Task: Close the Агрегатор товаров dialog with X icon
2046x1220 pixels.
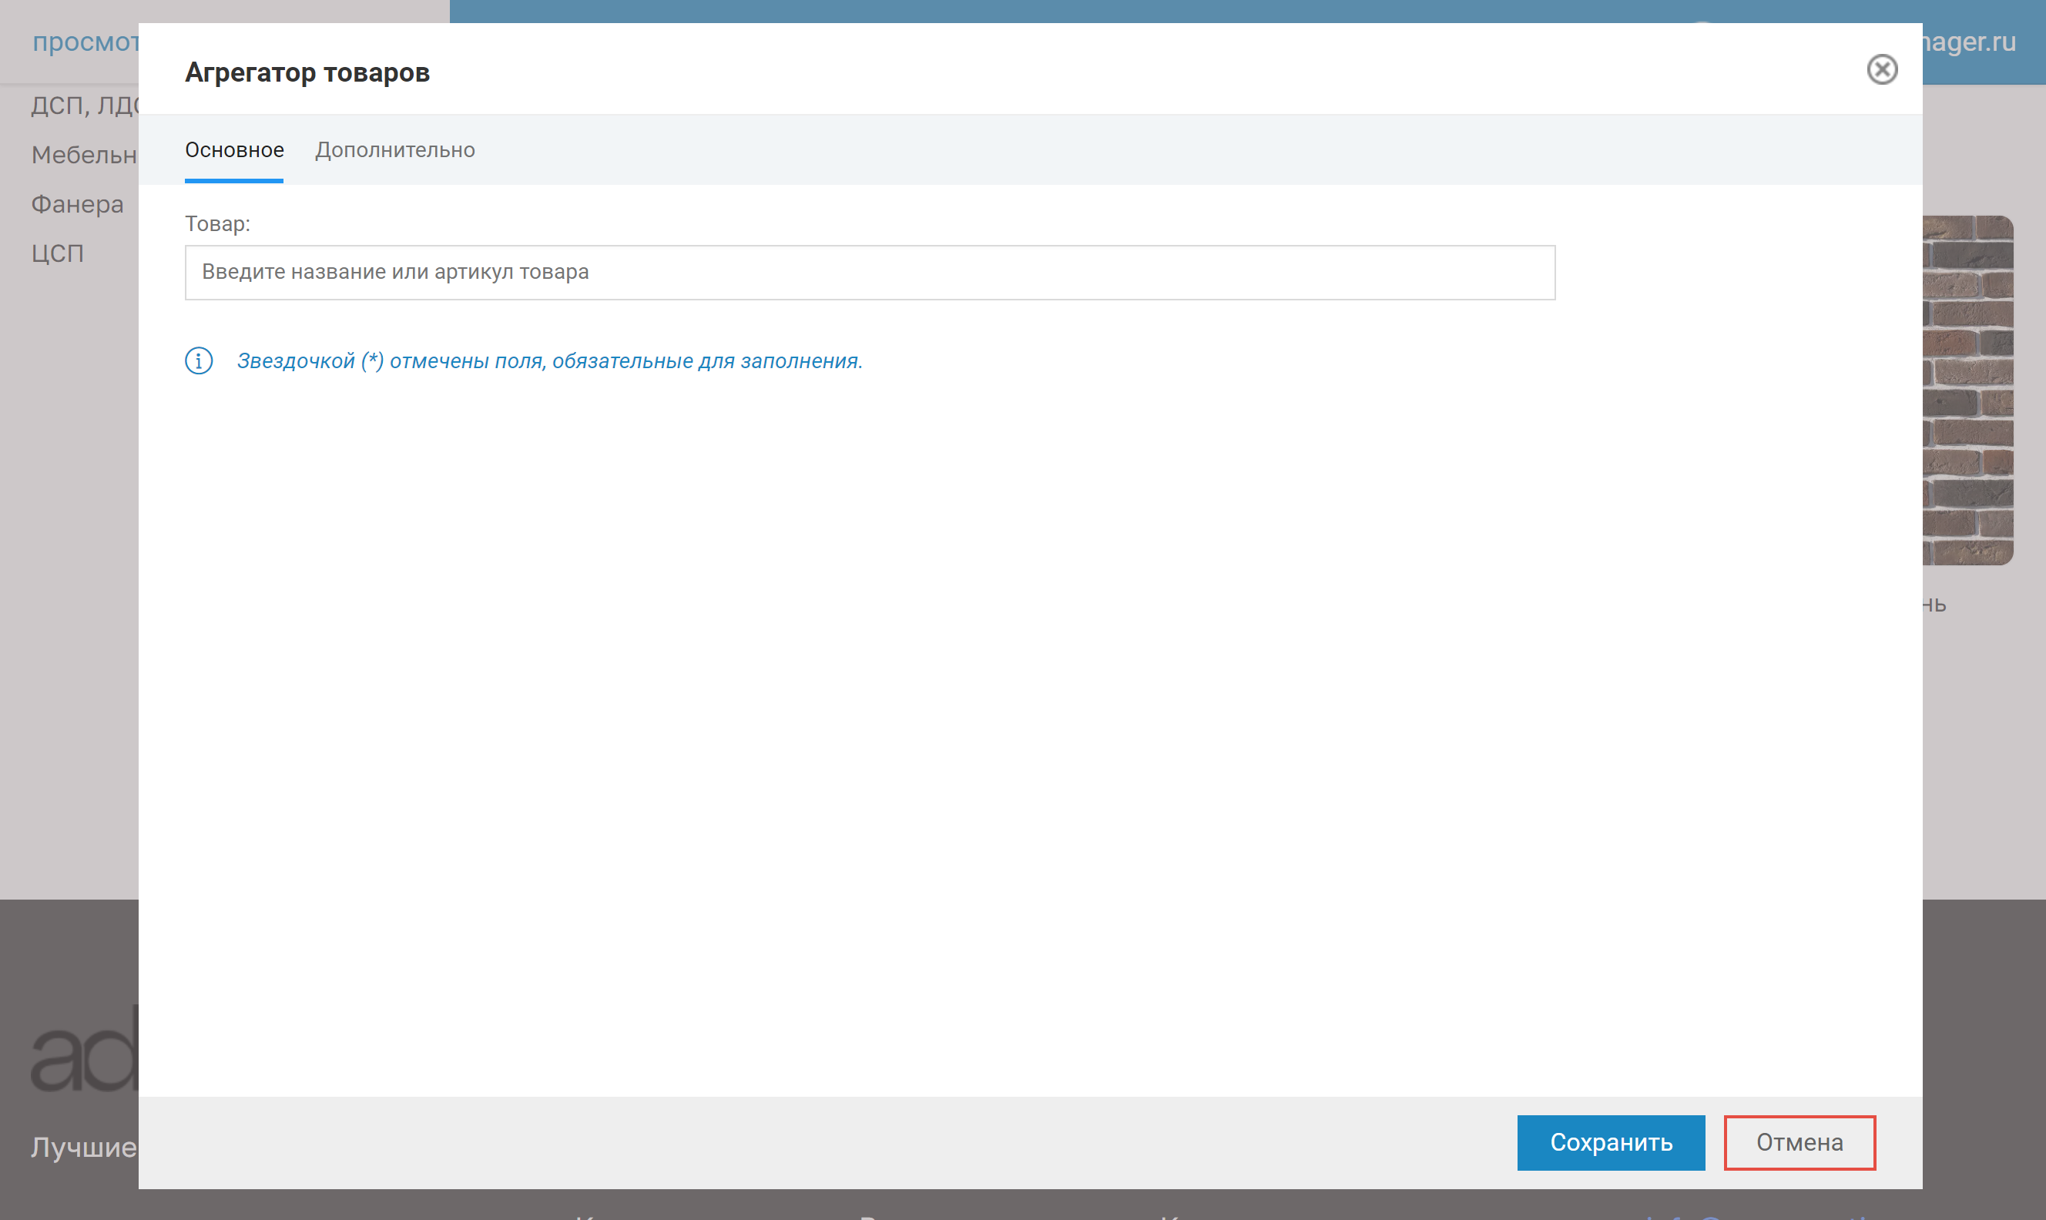Action: click(1882, 69)
